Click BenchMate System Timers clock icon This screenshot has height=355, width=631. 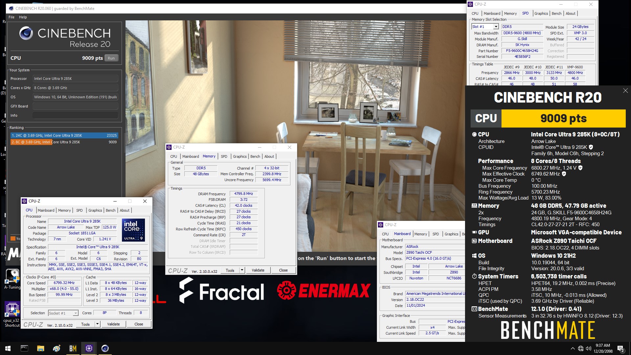tap(474, 276)
